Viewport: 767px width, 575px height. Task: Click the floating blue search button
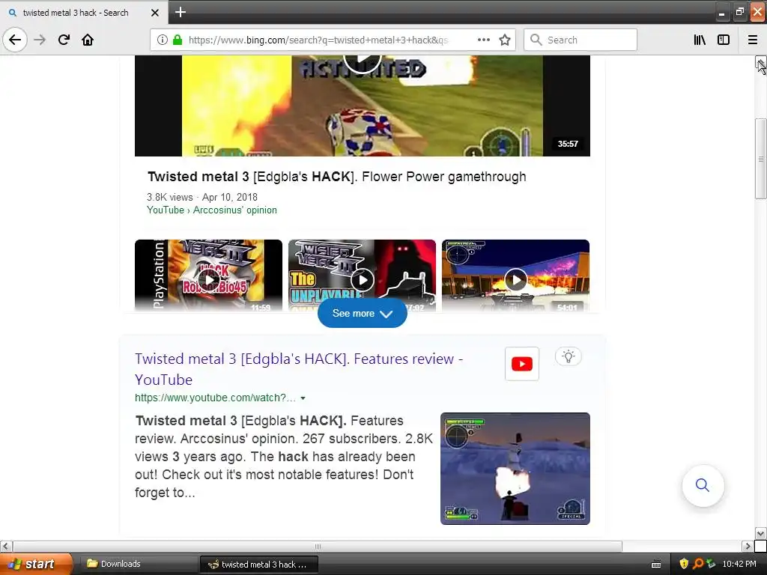(703, 485)
